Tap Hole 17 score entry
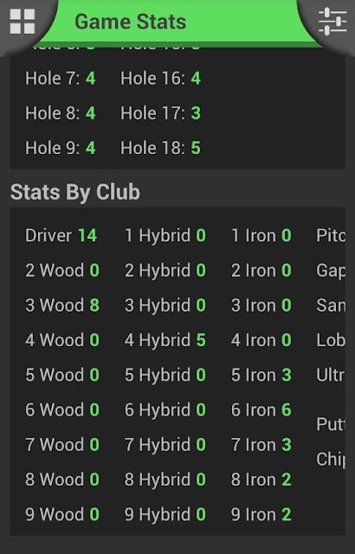 coord(160,113)
